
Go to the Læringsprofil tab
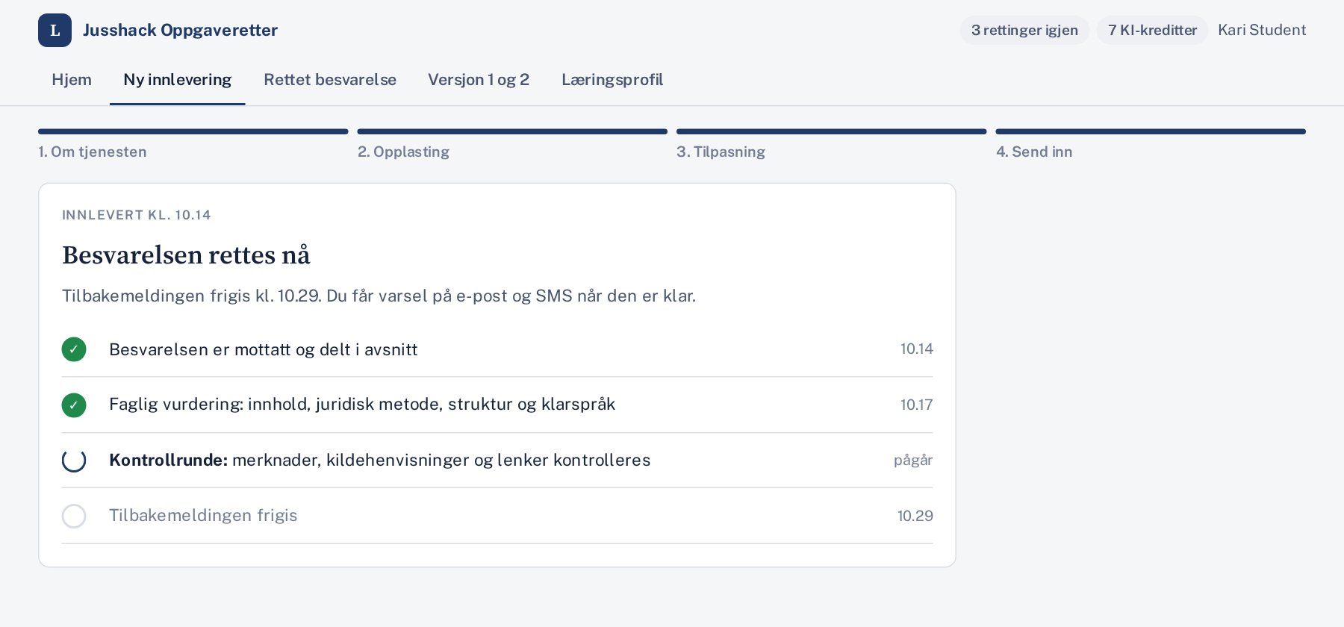pyautogui.click(x=612, y=80)
